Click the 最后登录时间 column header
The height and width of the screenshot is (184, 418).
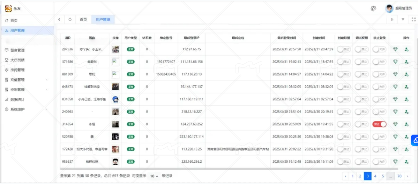(x=287, y=38)
